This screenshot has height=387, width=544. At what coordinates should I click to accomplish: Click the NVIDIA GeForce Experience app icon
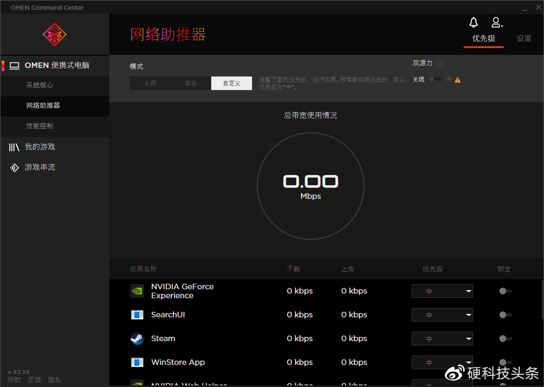click(x=137, y=291)
